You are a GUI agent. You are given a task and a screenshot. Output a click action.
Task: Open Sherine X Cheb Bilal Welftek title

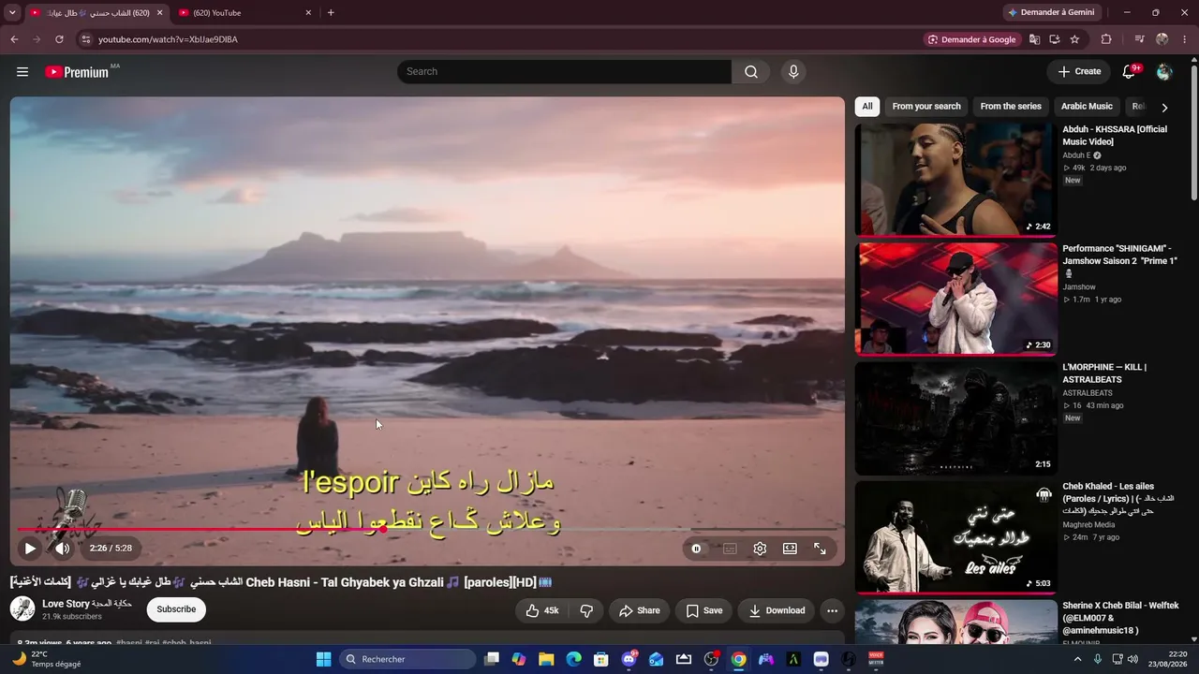coord(1120,618)
